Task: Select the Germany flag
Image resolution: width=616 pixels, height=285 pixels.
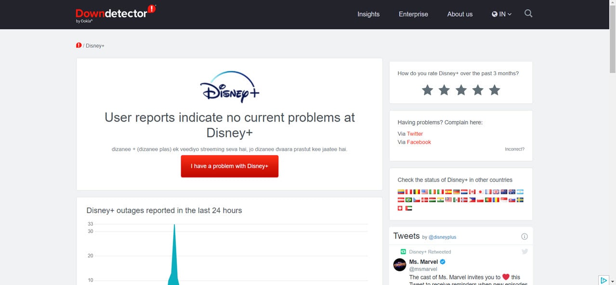Action: [457, 192]
